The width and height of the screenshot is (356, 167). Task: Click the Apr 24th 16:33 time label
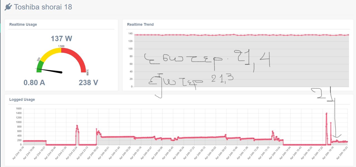[307, 153]
